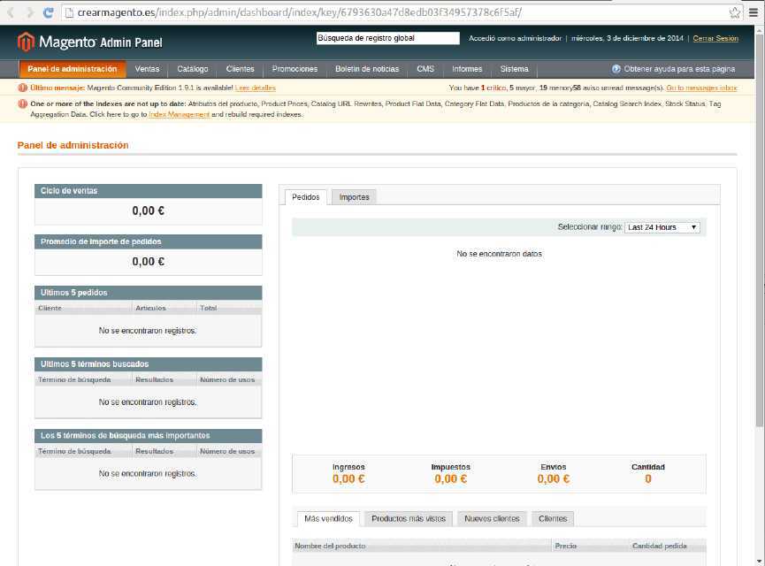Open the Sistema menu
This screenshot has width=765, height=566.
[x=514, y=68]
